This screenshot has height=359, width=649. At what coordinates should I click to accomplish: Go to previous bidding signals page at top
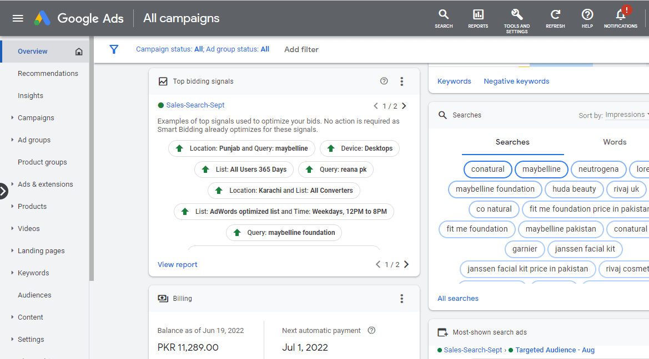point(376,106)
